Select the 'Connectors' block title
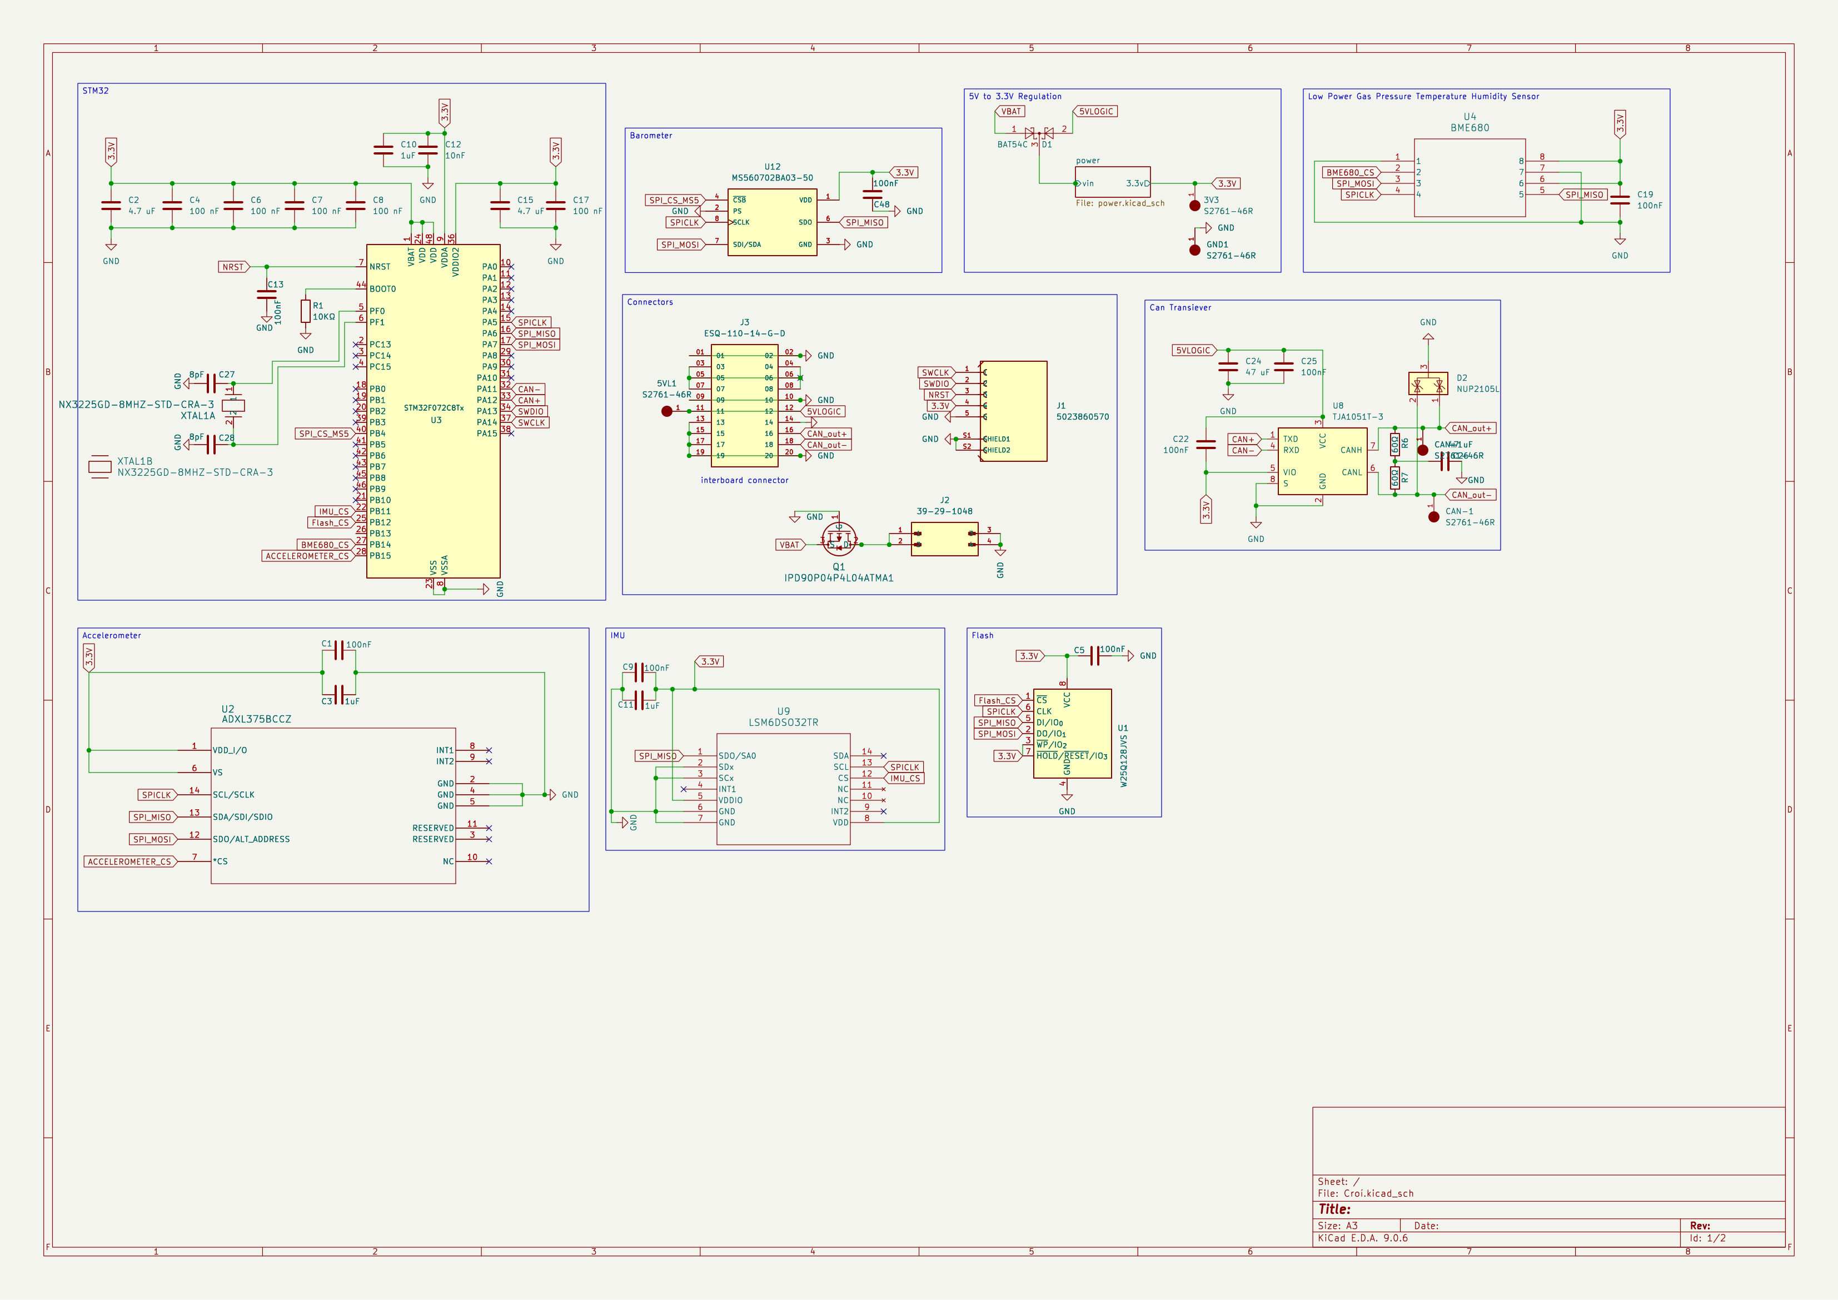The height and width of the screenshot is (1300, 1838). (x=650, y=302)
